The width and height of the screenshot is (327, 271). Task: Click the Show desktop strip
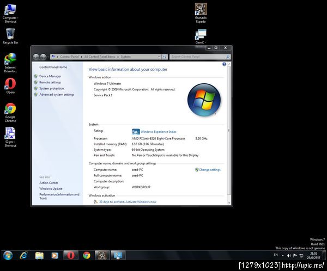pyautogui.click(x=324, y=255)
